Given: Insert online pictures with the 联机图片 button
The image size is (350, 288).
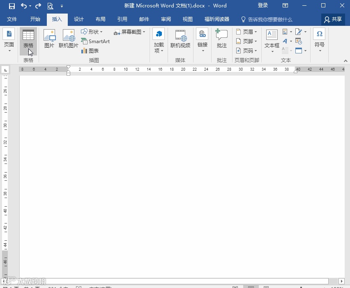Looking at the screenshot, I should (x=69, y=39).
